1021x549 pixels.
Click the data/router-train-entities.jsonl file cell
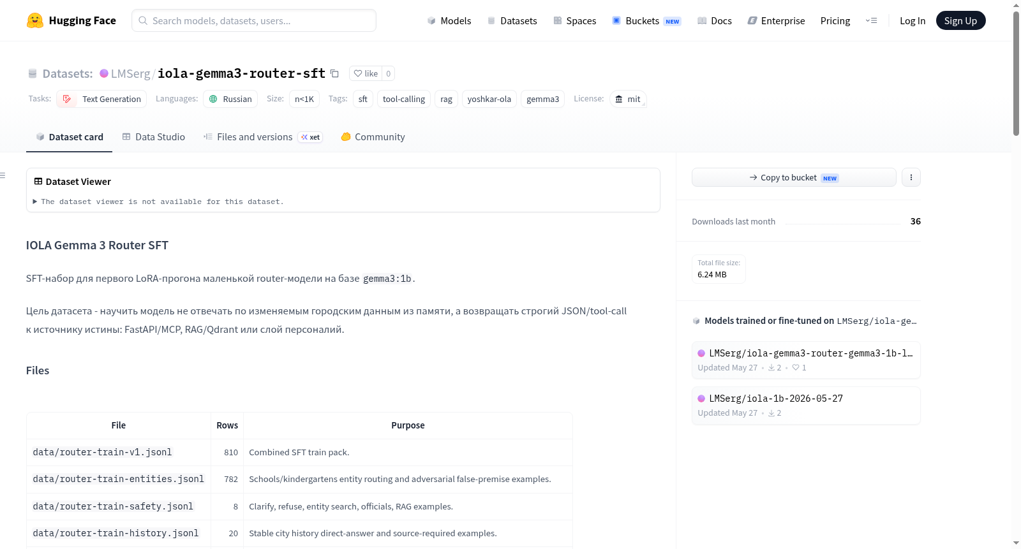119,479
